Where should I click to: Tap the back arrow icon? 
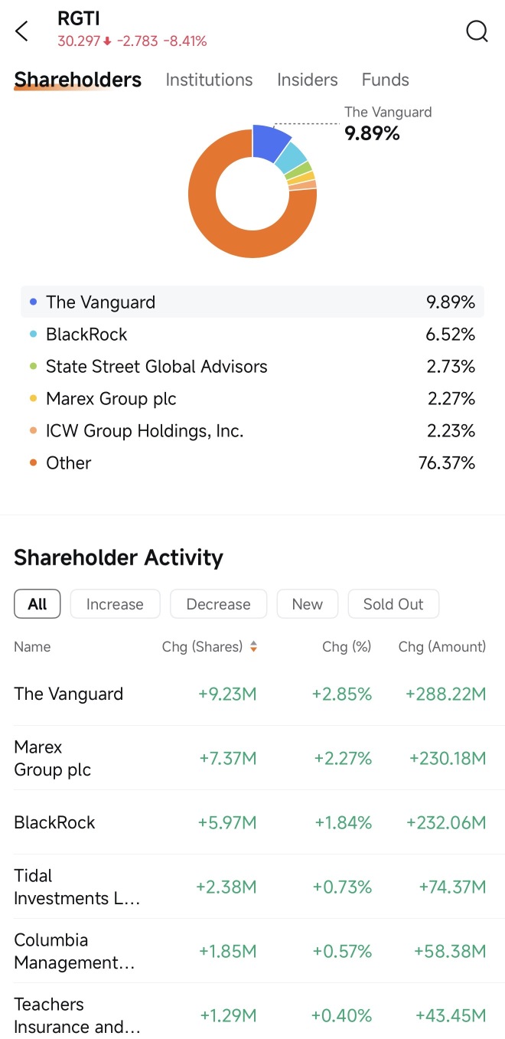[21, 31]
